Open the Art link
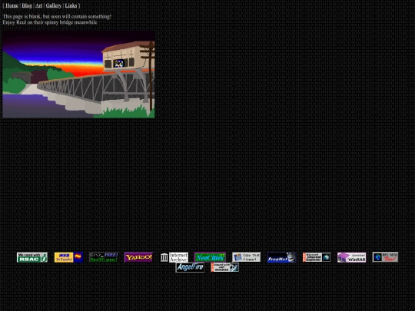Image resolution: width=415 pixels, height=311 pixels. tap(39, 5)
